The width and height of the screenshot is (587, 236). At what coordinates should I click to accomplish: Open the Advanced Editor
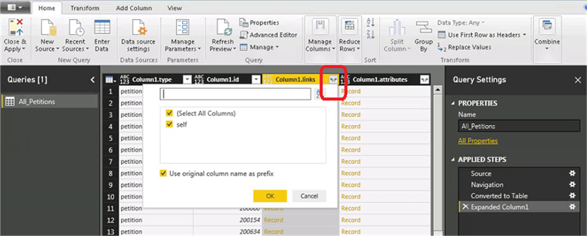pyautogui.click(x=268, y=34)
